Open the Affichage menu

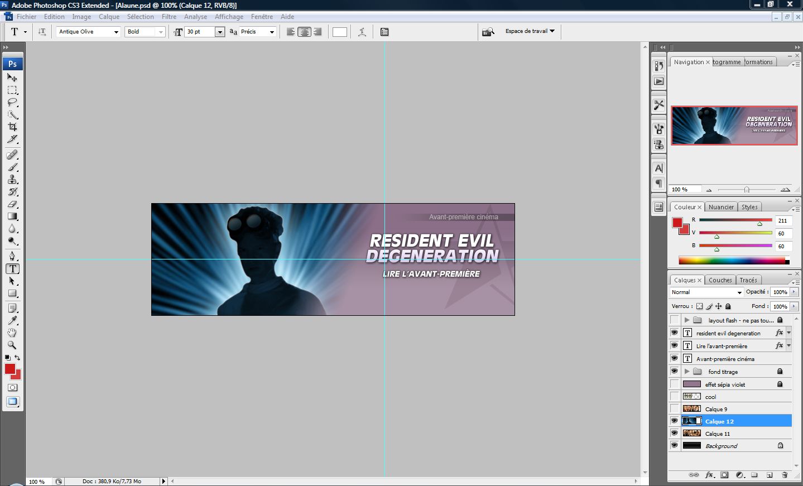[229, 17]
